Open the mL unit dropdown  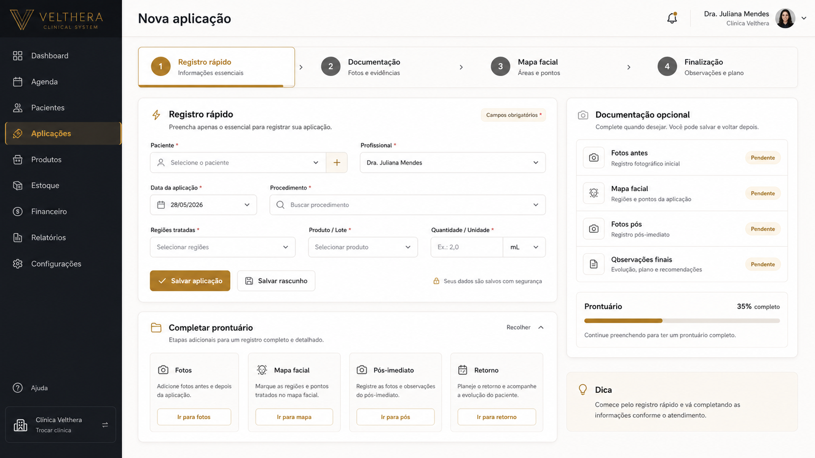click(x=524, y=247)
